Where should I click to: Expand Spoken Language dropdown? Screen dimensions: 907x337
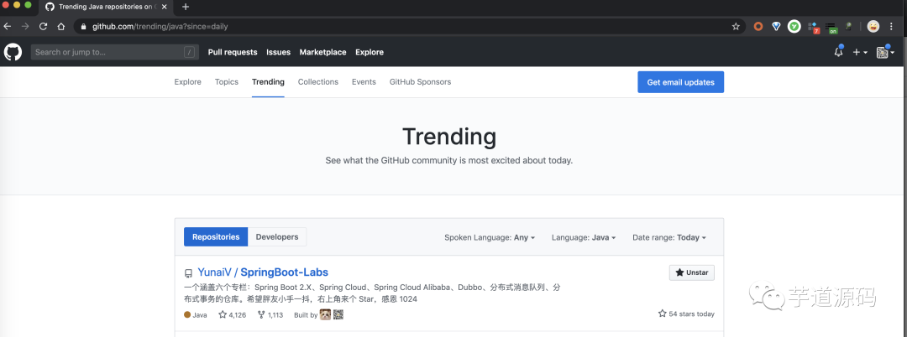click(x=490, y=237)
